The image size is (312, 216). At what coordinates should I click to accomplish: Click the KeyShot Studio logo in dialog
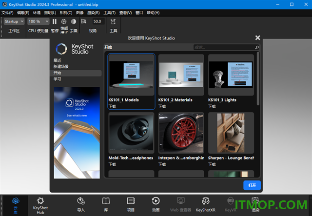75,49
